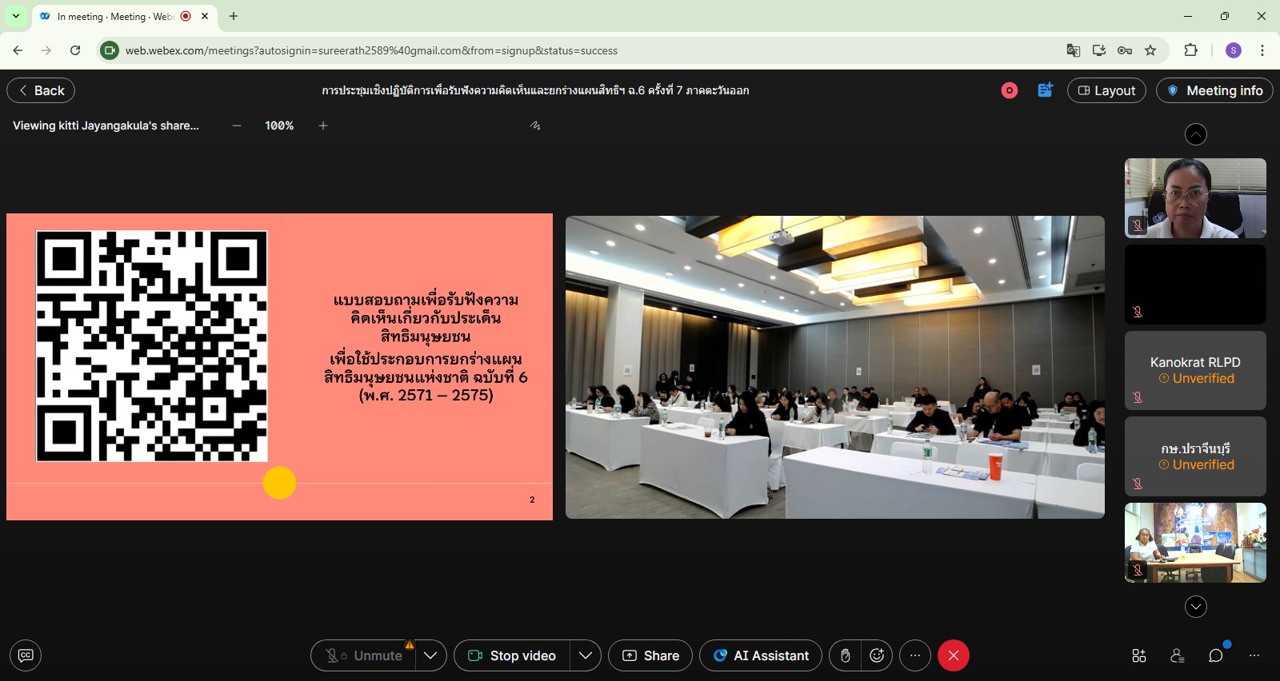1280x681 pixels.
Task: Click the Unmute microphone button
Action: [x=363, y=655]
